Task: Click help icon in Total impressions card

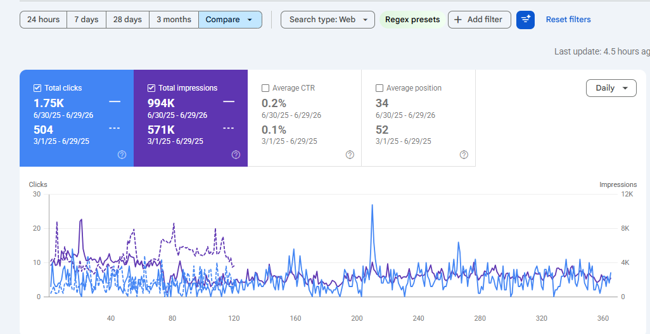Action: click(236, 155)
